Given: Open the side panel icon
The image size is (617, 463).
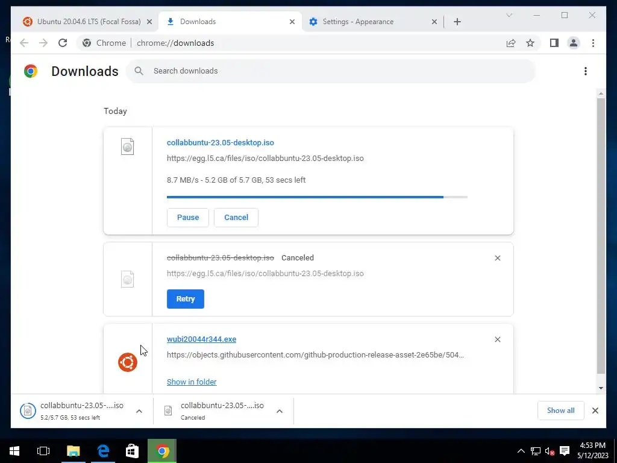Looking at the screenshot, I should tap(554, 43).
